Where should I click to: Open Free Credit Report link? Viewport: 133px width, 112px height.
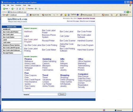coord(32,80)
